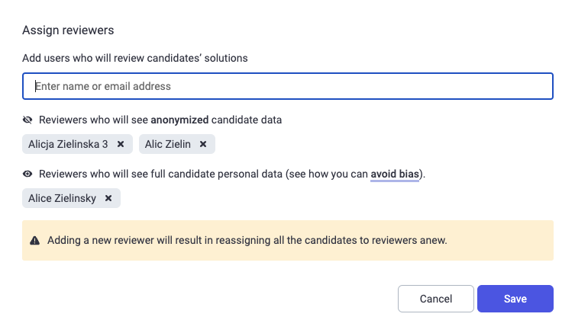
Task: Remove Alice Zielinsky using the X icon
Action: coord(108,198)
